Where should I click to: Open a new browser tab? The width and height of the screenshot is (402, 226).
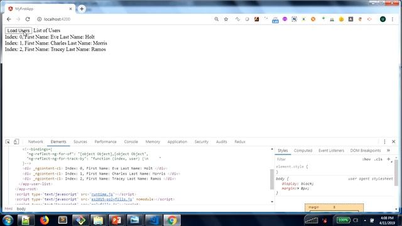82,9
